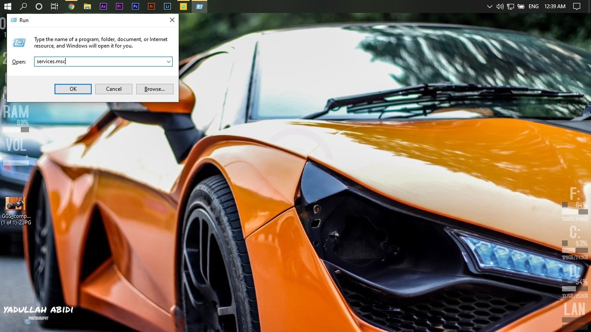Screen dimensions: 591x332
Task: Expand the Open field history dropdown
Action: (168, 62)
